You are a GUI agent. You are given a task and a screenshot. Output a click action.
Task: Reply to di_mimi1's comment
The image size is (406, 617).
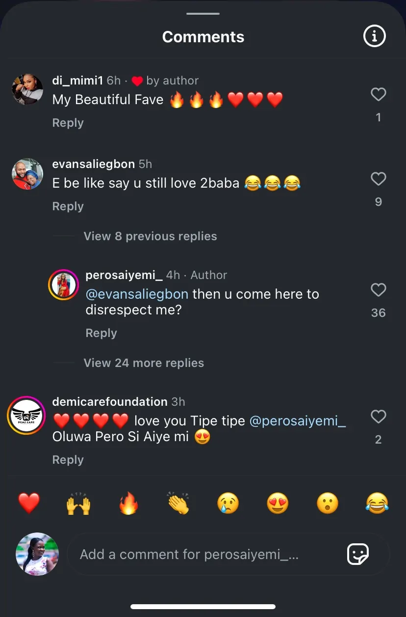pyautogui.click(x=68, y=123)
